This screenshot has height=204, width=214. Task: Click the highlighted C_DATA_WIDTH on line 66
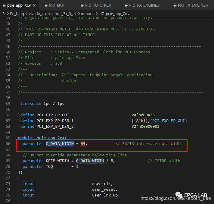click(60, 144)
